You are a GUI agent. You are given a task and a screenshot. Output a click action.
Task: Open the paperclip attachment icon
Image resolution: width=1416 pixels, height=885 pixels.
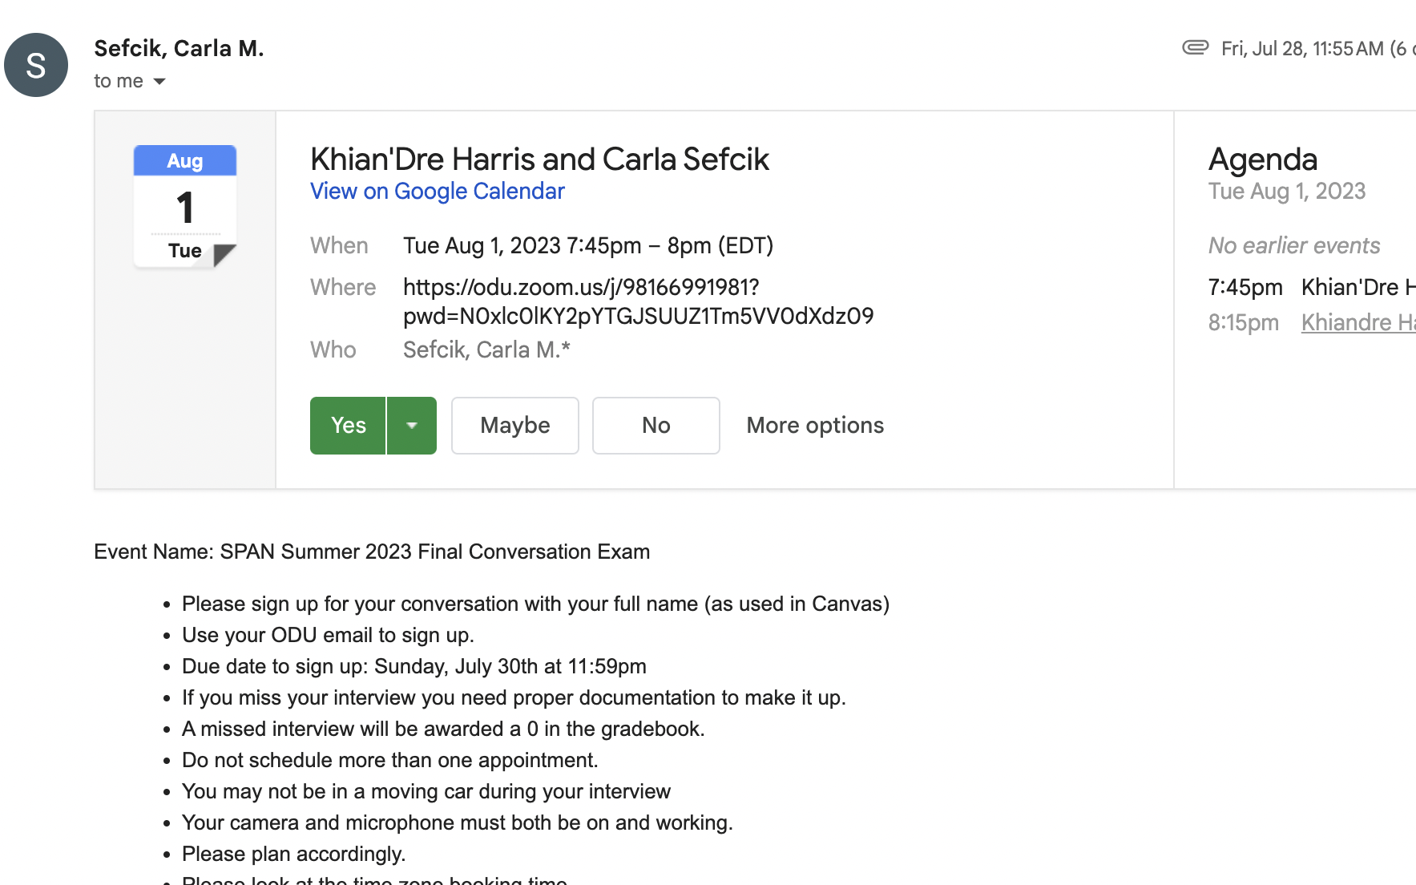click(x=1195, y=48)
